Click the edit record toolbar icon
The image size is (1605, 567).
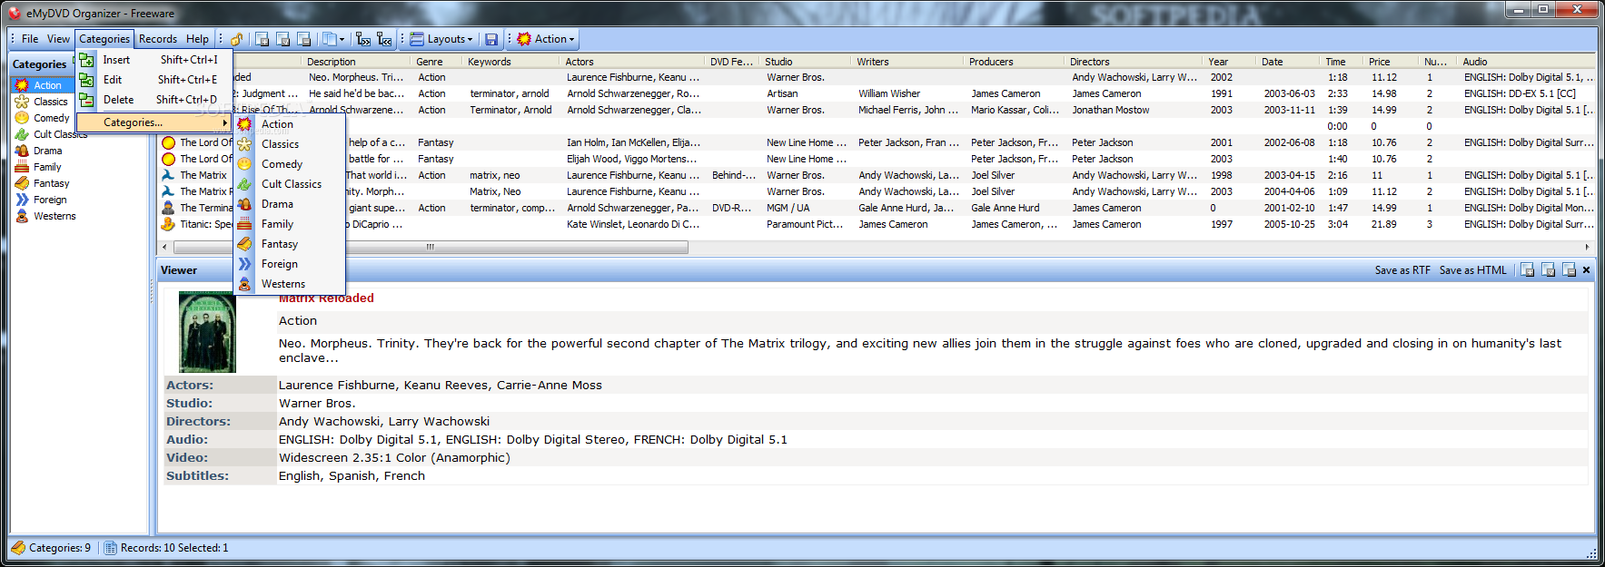point(283,39)
